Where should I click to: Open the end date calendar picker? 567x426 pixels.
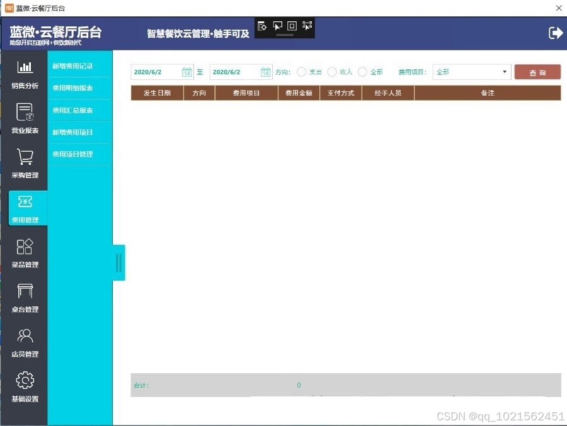click(265, 72)
